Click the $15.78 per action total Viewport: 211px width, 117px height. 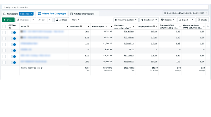(155, 68)
